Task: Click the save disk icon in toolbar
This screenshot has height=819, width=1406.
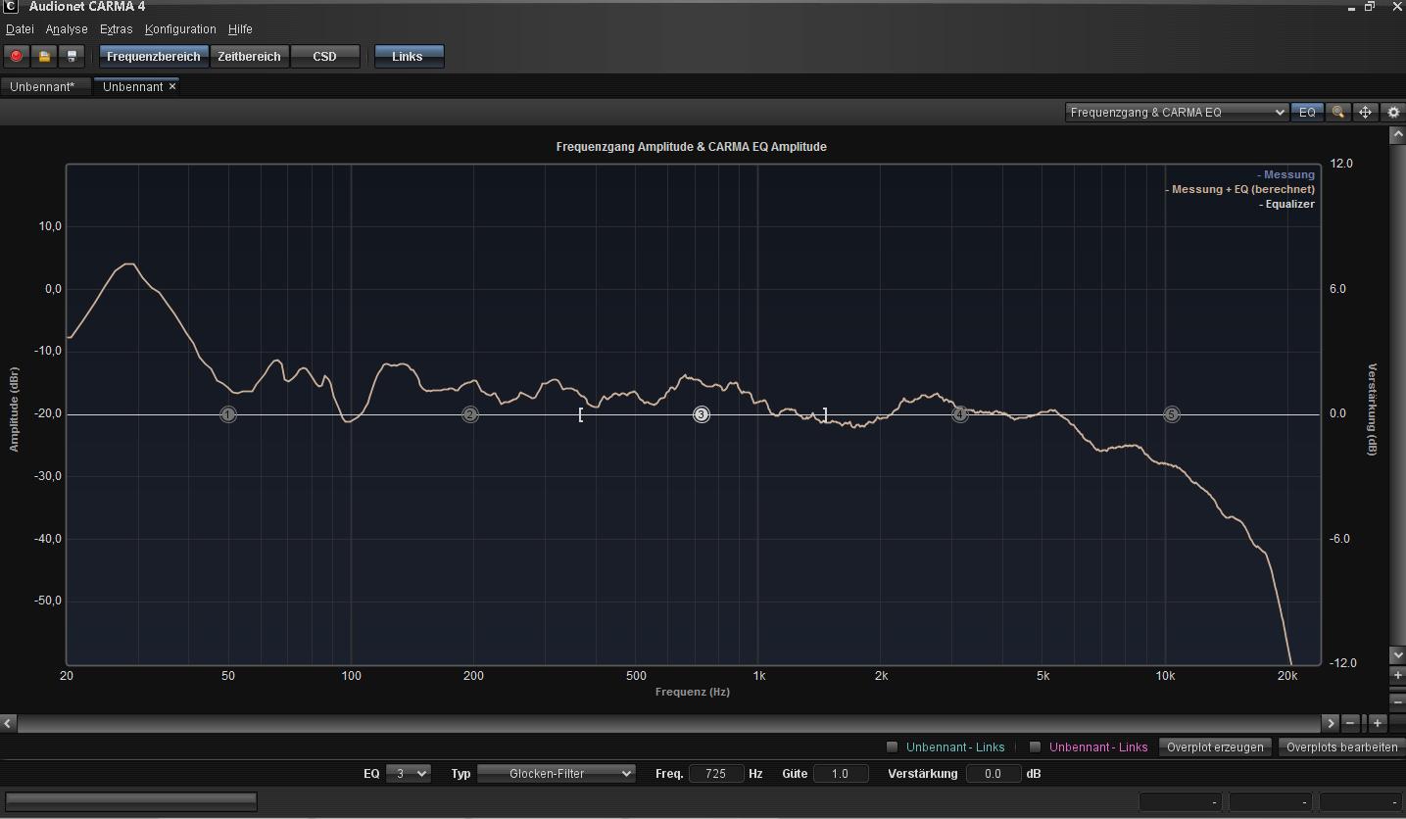Action: click(x=72, y=57)
